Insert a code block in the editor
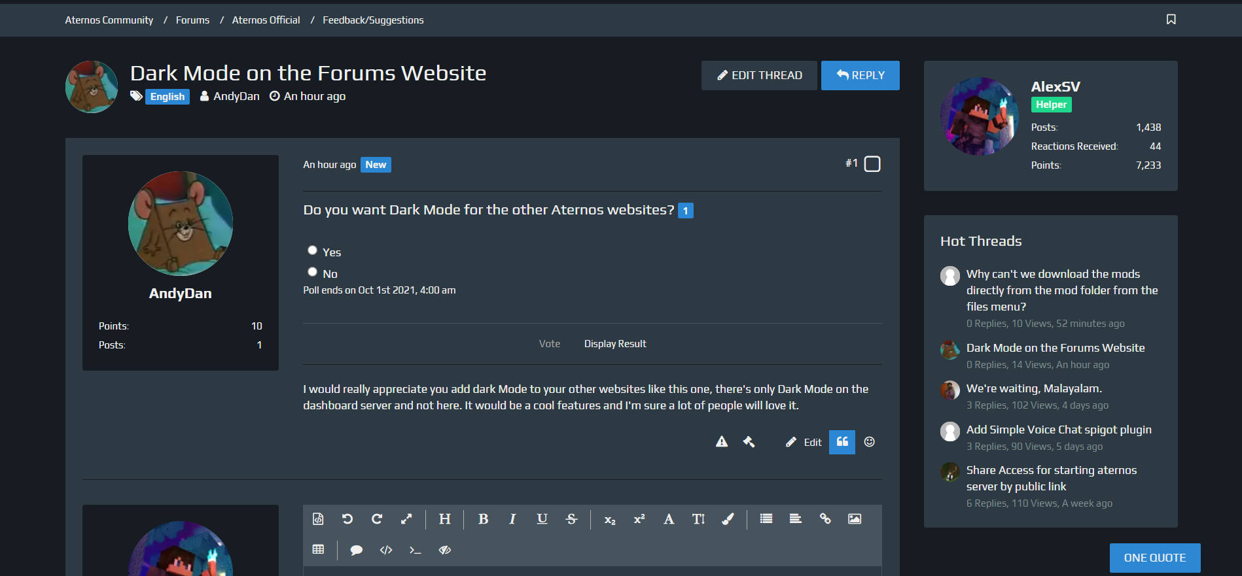This screenshot has width=1242, height=576. tap(386, 550)
